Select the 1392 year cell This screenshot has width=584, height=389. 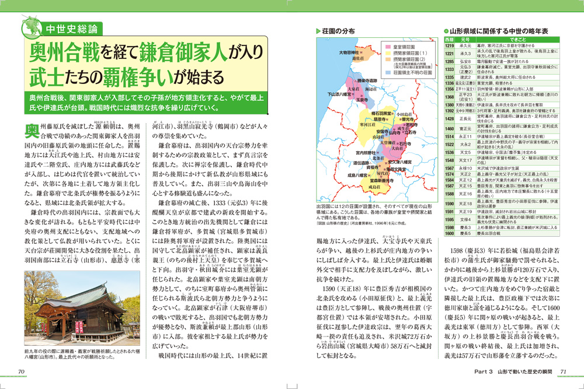coord(450,111)
